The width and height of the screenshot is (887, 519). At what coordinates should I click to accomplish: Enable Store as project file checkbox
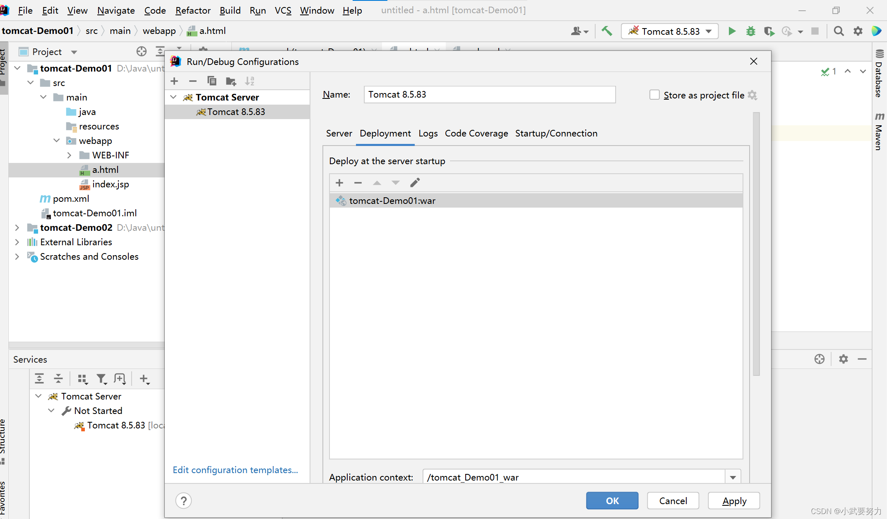click(x=654, y=95)
